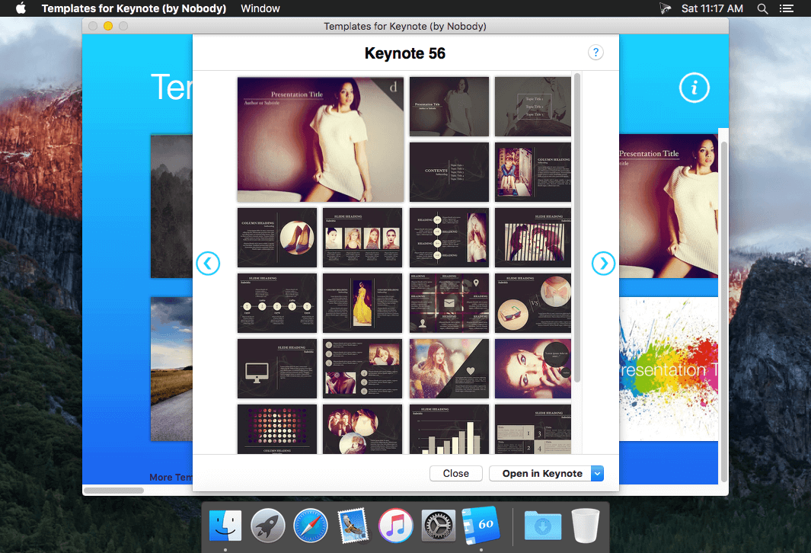Click the clock showing Sat 11:17 AM
The image size is (811, 553).
(x=712, y=8)
